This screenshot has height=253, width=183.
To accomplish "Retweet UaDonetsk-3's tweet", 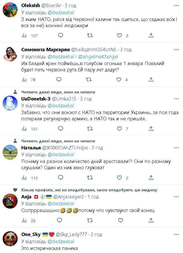I will (90, 129).
